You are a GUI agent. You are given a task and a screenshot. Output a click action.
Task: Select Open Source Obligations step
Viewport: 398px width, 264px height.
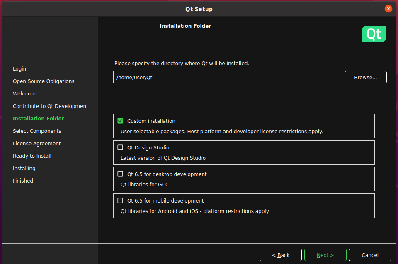coord(44,81)
